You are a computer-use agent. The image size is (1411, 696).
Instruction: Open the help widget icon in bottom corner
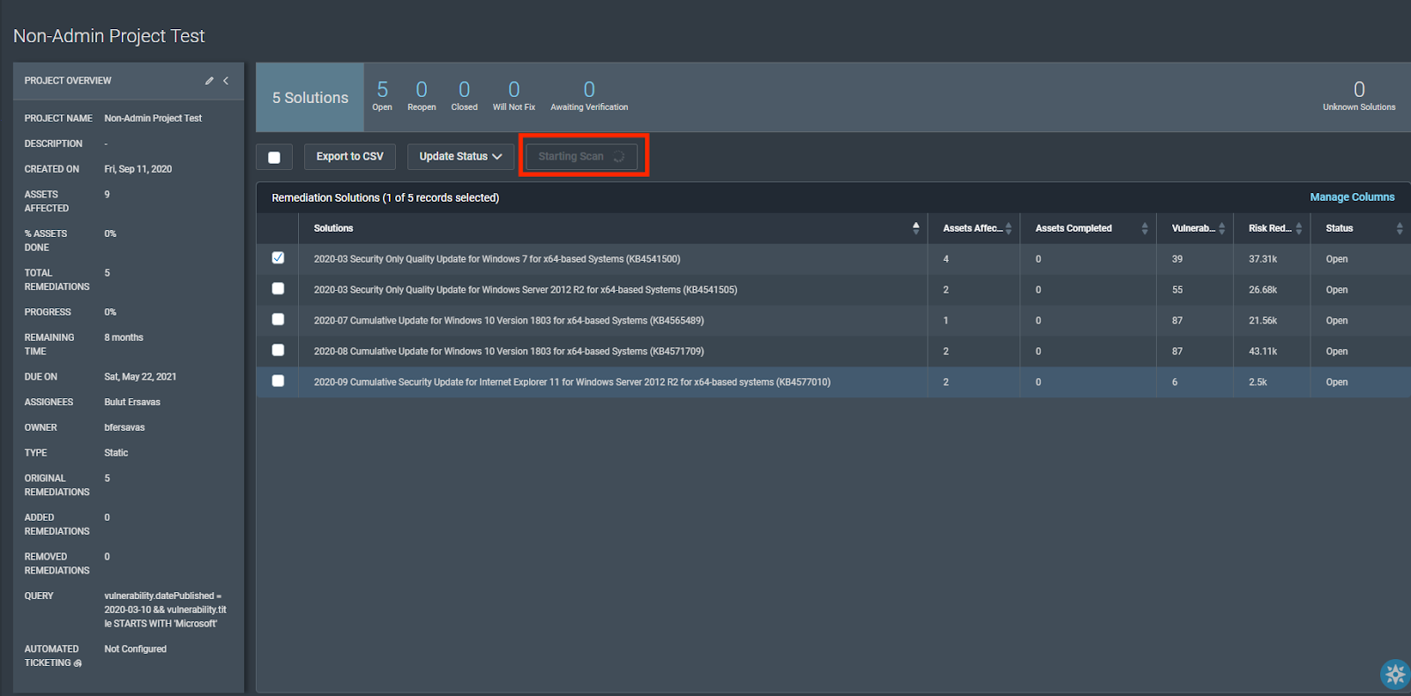click(x=1395, y=675)
